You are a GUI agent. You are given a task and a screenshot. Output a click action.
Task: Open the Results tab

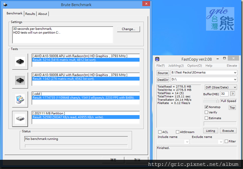(30, 14)
